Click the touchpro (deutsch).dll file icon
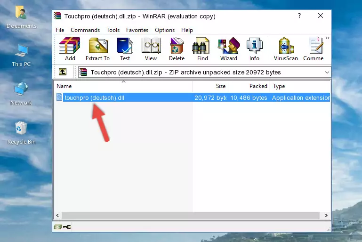Screen dimensions: 362x242 tap(59, 97)
